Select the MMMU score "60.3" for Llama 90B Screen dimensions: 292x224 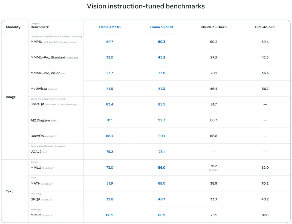[162, 42]
